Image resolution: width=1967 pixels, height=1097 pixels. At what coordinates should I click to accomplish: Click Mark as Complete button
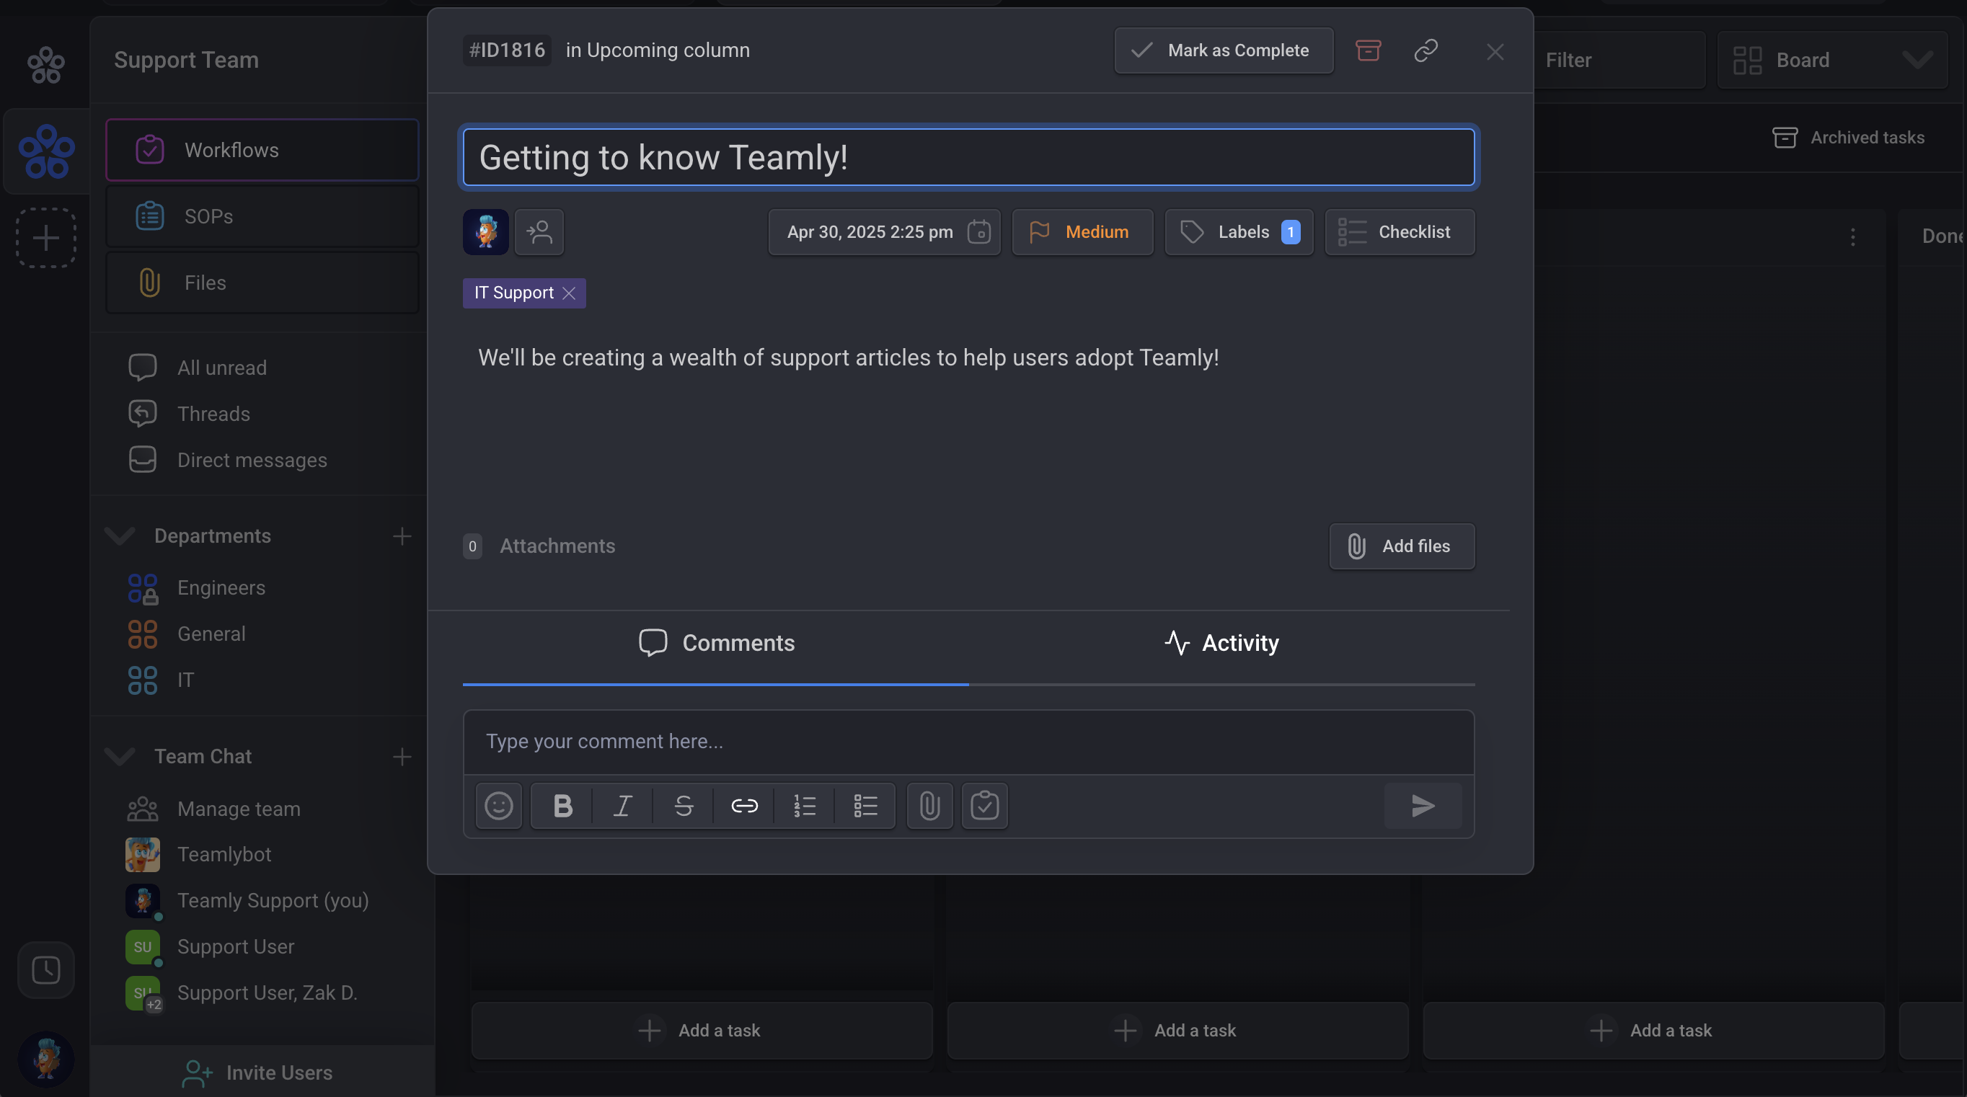pyautogui.click(x=1224, y=50)
